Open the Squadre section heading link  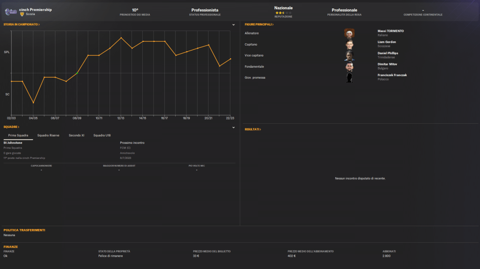(12, 127)
